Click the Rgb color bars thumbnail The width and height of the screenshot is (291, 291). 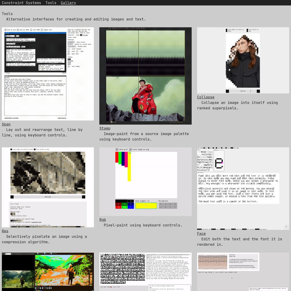[x=145, y=182]
